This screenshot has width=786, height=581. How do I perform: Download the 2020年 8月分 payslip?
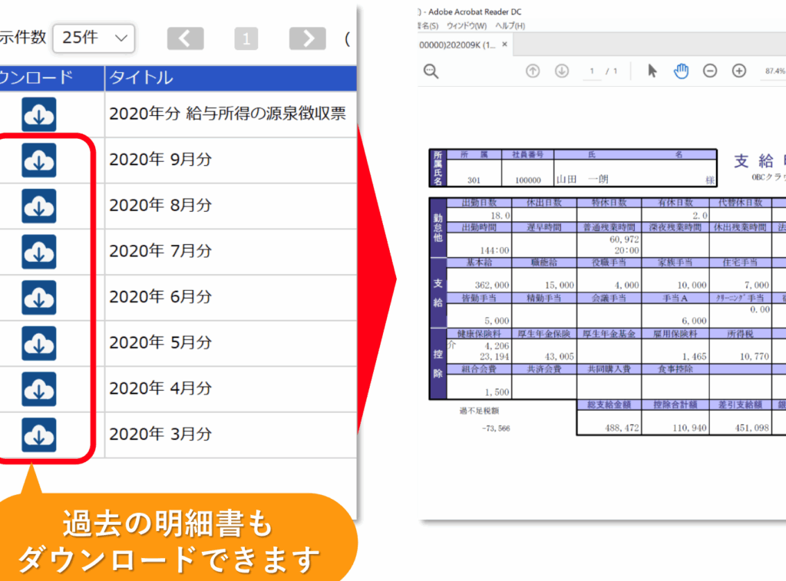[x=38, y=206]
